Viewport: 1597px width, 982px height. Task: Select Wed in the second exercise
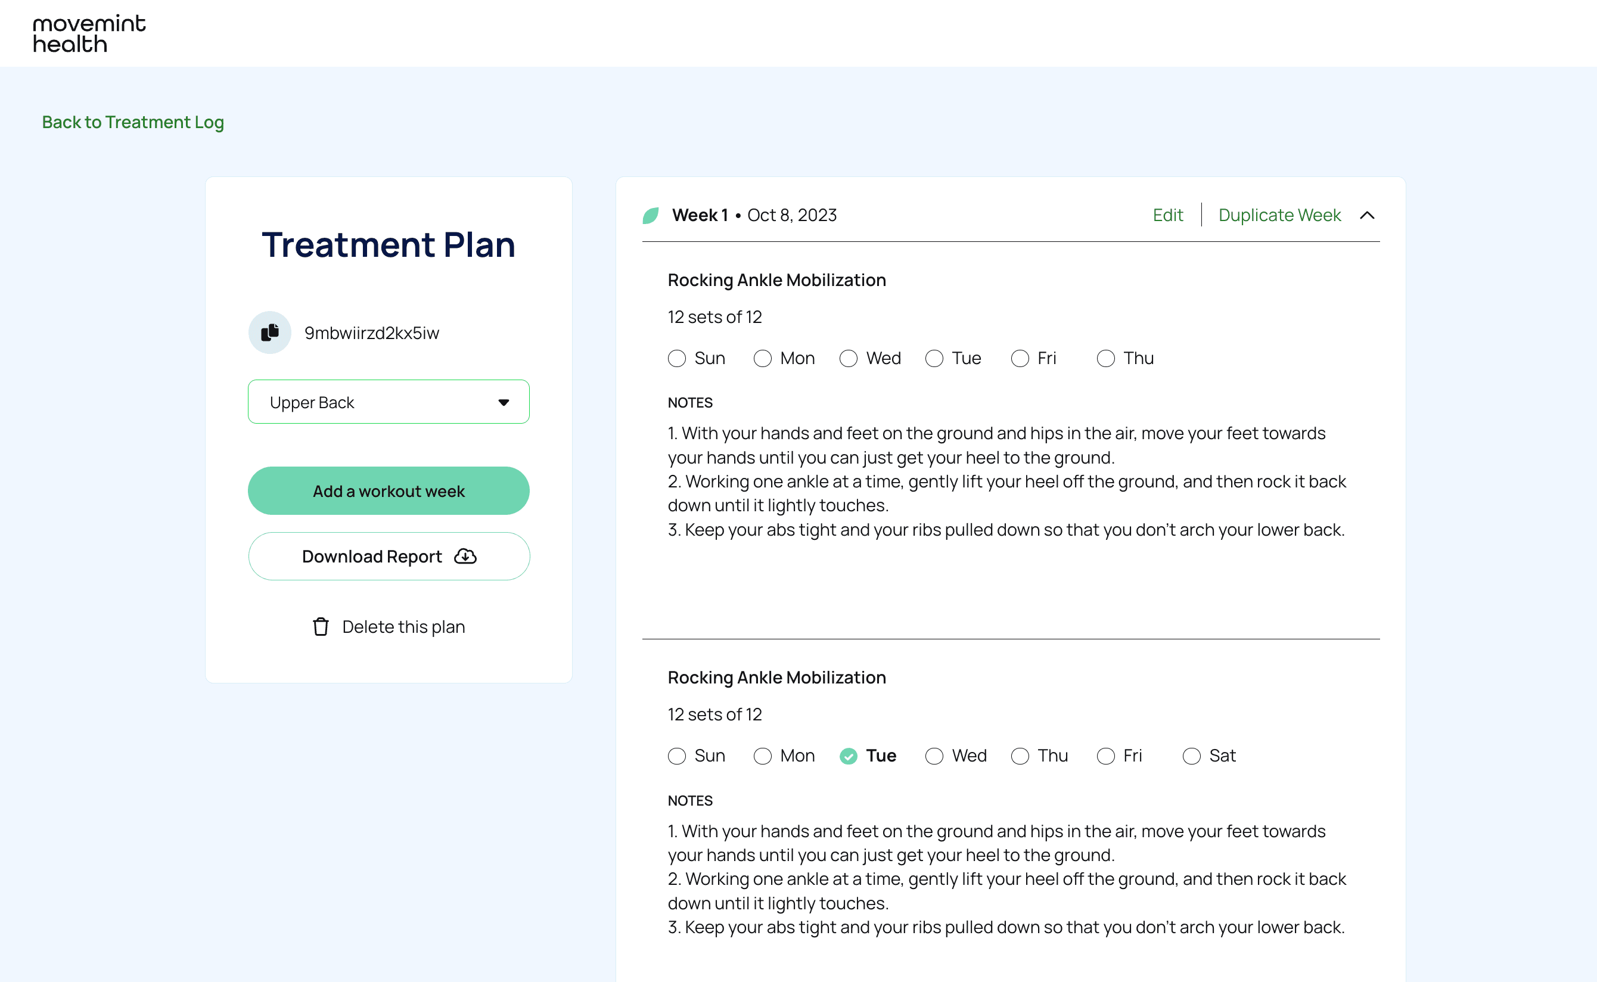934,756
